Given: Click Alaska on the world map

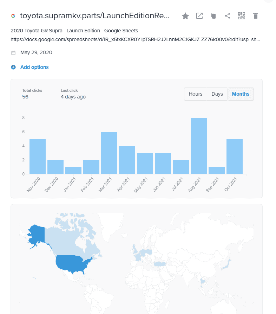Looking at the screenshot, I should coord(37,234).
